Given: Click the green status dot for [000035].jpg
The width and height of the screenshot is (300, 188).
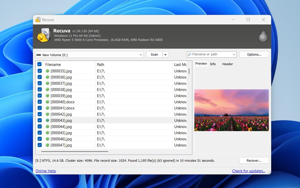Looking at the screenshot, I should coord(47,71).
